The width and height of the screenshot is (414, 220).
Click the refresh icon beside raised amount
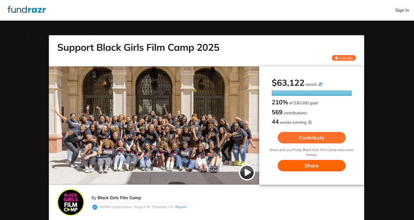tap(320, 84)
